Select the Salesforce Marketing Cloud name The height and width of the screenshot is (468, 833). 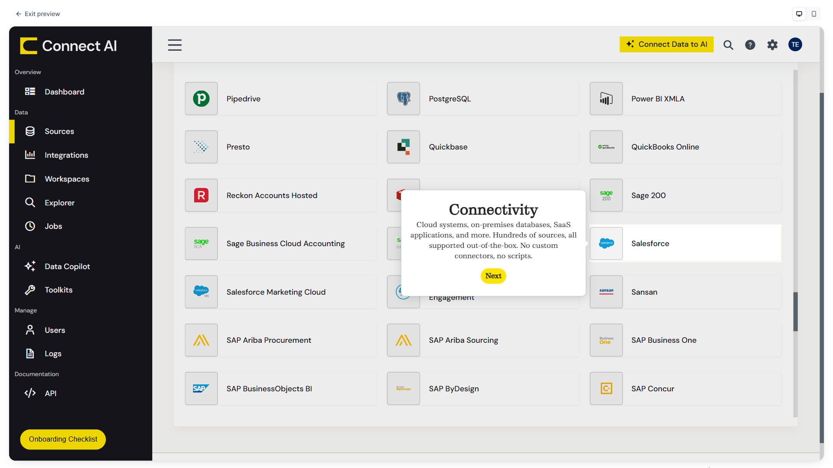point(276,292)
